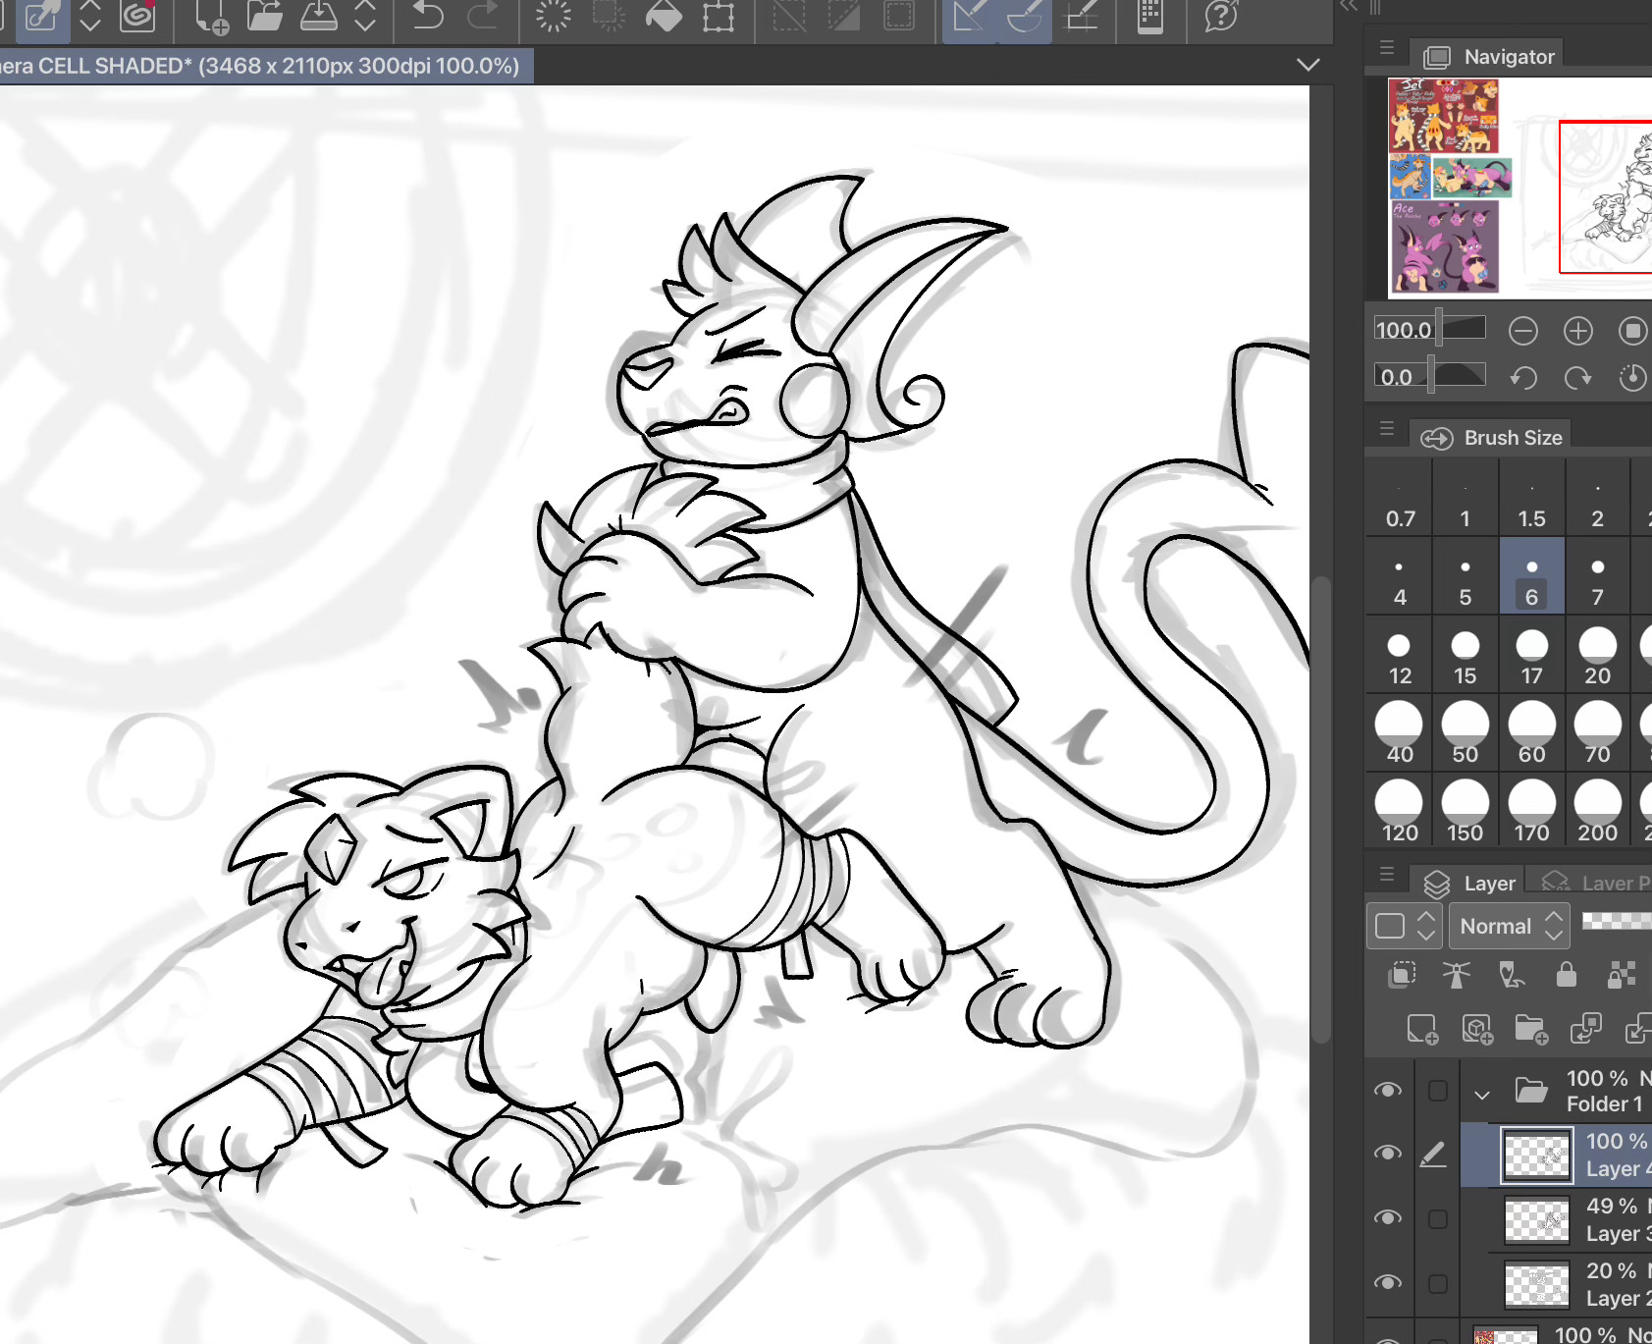The width and height of the screenshot is (1652, 1344).
Task: Click the Redo arrow icon
Action: click(x=483, y=16)
